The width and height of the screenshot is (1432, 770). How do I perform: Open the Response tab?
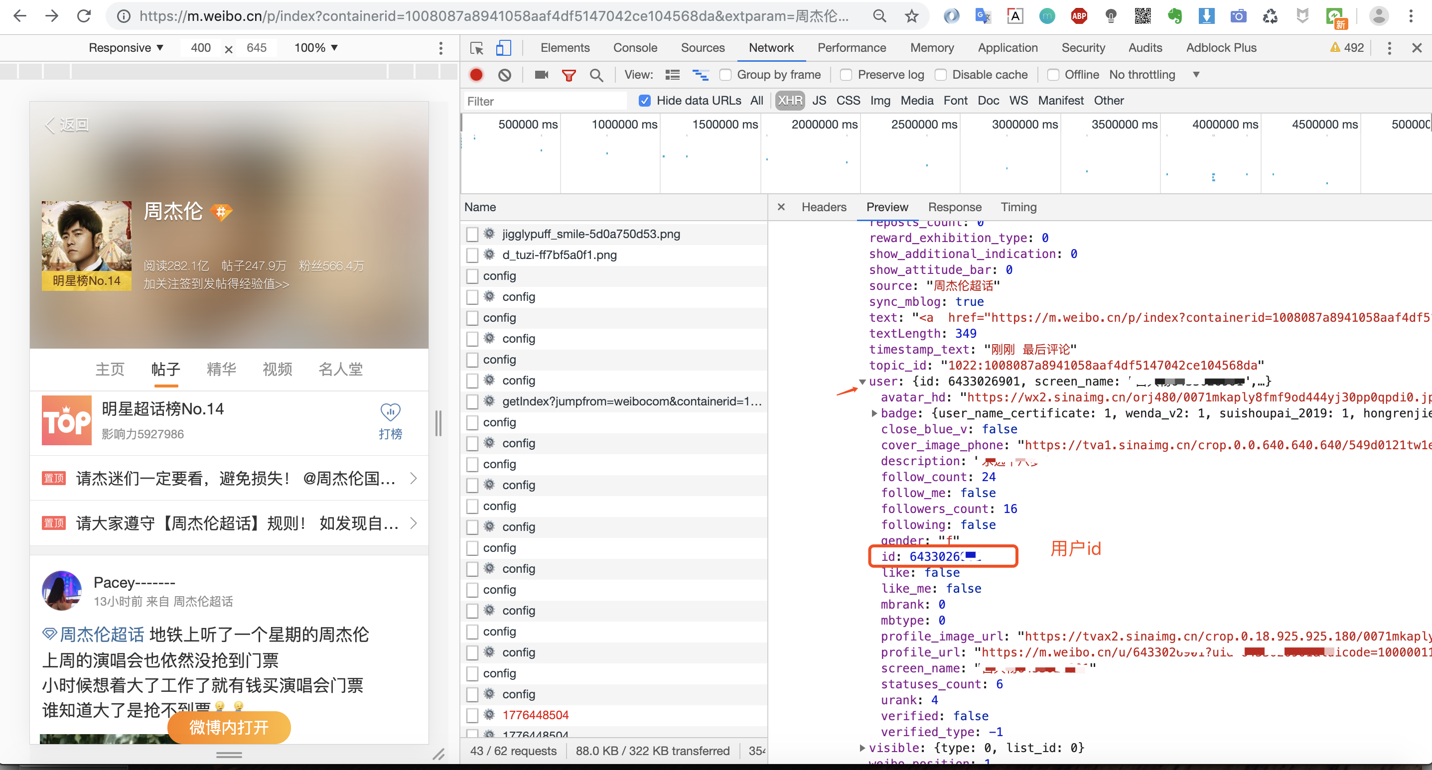[x=955, y=207]
